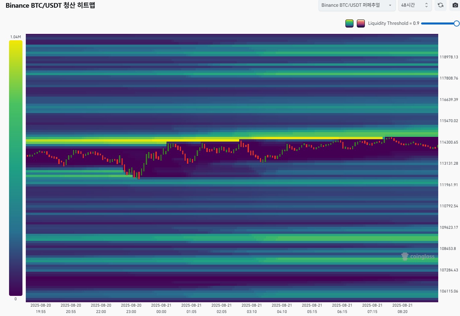Click time axis label 2025-08-20 20:55
The width and height of the screenshot is (460, 316).
pos(71,308)
